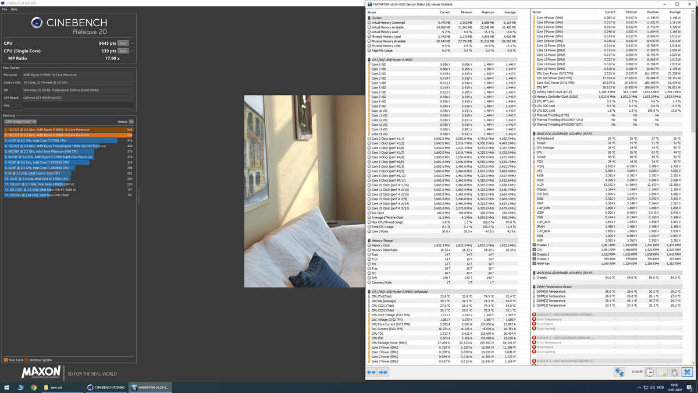Open the File menu in Cinebench
Viewport: 698px width, 393px height.
[5, 9]
